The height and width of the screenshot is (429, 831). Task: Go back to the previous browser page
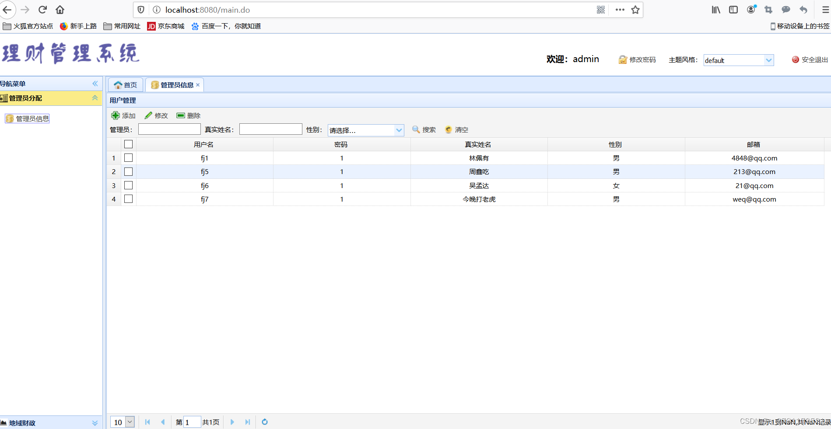[x=7, y=10]
